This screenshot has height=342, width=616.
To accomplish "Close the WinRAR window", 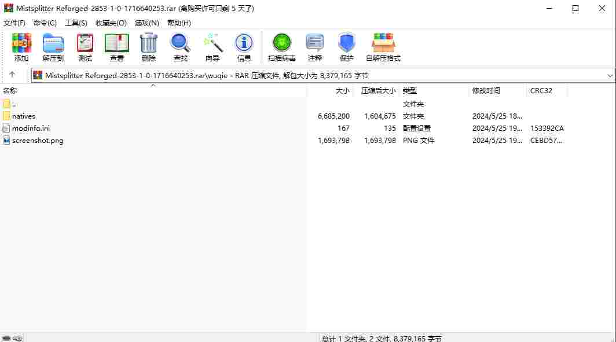I will point(602,8).
